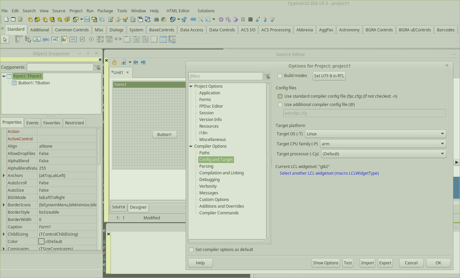Select Button1: TButton in component tree

tap(34, 83)
